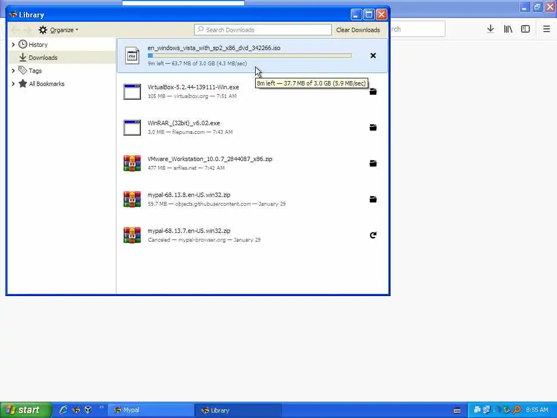Viewport: 557px width, 418px height.
Task: Open the downloads arrow in Mypal toolbar
Action: [x=491, y=29]
